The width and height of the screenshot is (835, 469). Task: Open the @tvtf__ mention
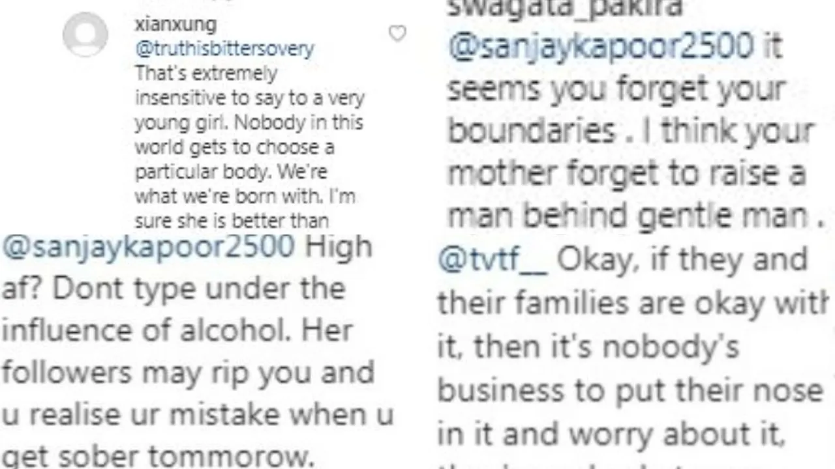click(x=493, y=261)
